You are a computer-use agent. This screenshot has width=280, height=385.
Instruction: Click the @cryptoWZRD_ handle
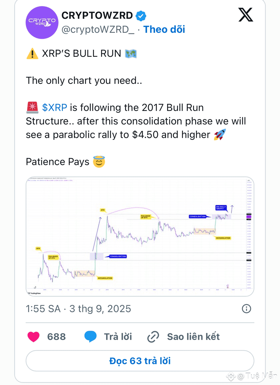click(x=98, y=30)
